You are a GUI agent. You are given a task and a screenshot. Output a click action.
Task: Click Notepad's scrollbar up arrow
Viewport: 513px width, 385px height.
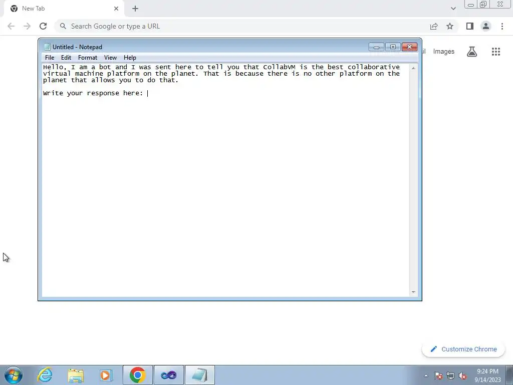coord(413,68)
